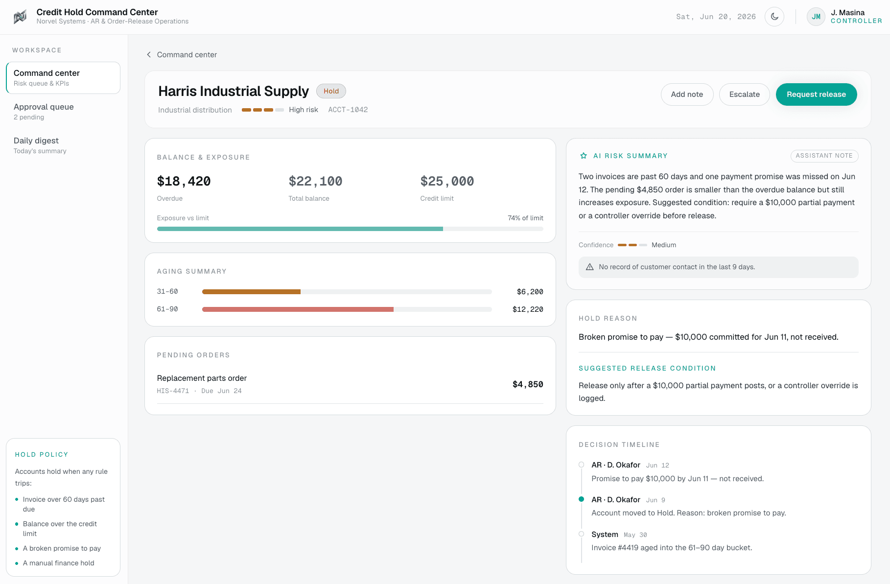Viewport: 890px width, 584px height.
Task: Click the Add note button
Action: pyautogui.click(x=687, y=94)
